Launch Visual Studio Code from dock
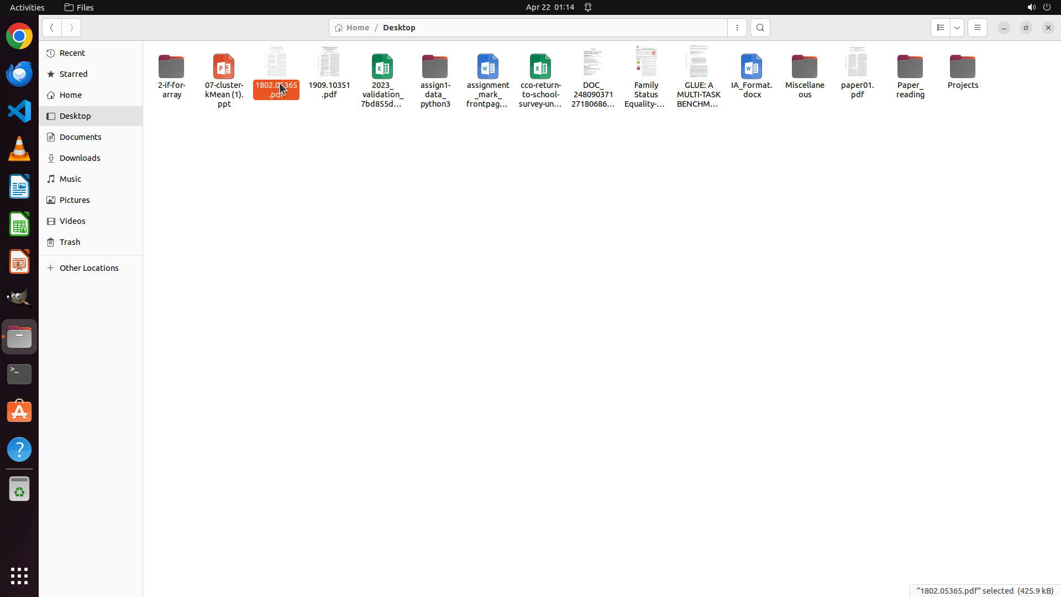 (19, 111)
